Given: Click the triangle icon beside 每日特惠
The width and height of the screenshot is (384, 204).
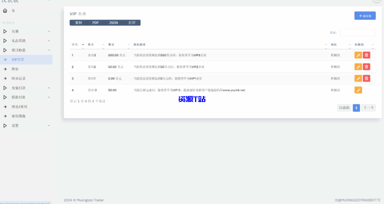Looking at the screenshot, I should tap(5, 50).
